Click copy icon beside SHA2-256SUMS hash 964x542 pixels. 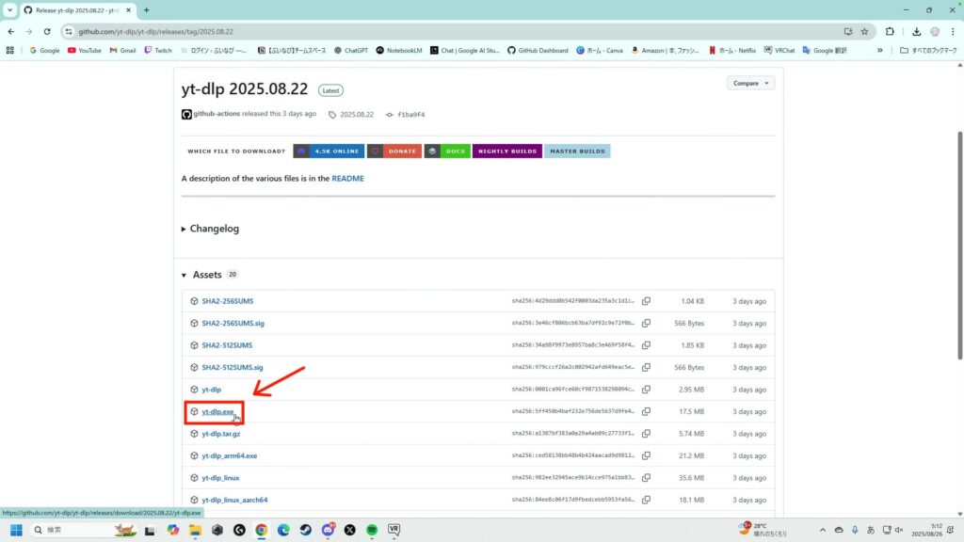pos(646,301)
